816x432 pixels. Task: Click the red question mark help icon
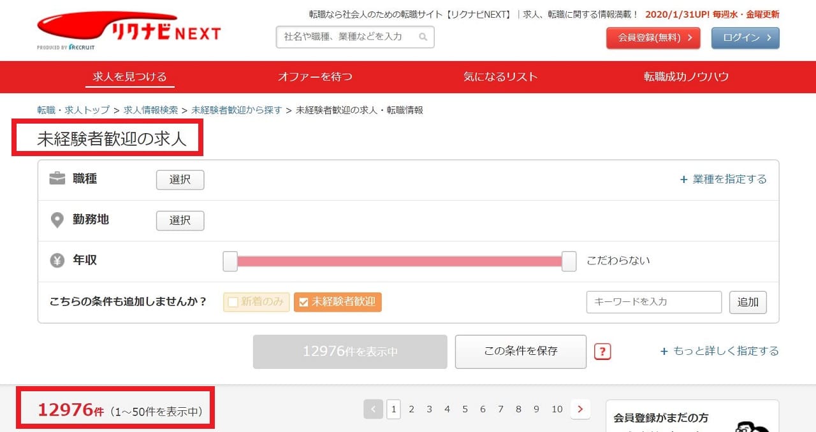[x=602, y=352]
